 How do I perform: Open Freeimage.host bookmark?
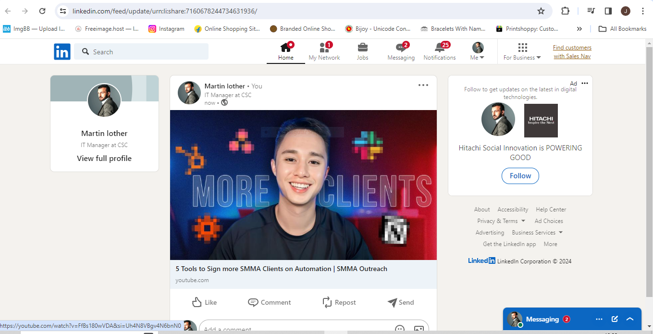107,29
